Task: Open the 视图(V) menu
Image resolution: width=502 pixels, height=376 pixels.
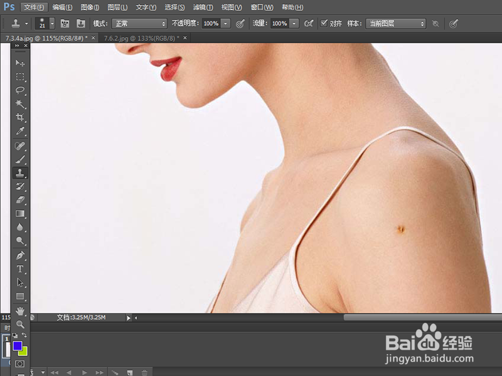Action: [232, 8]
